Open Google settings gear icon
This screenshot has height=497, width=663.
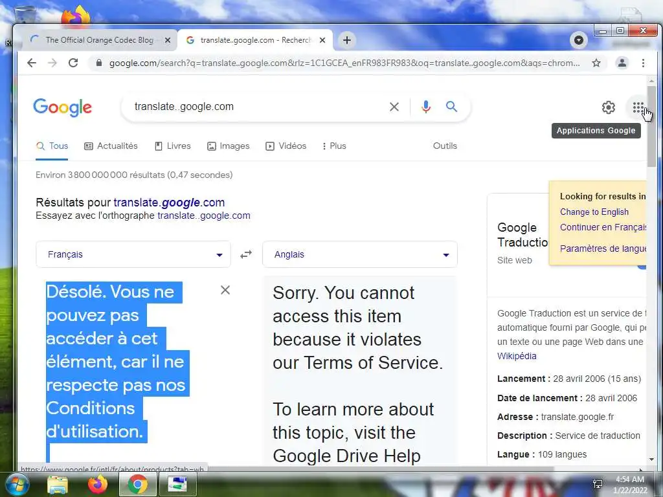(x=609, y=107)
